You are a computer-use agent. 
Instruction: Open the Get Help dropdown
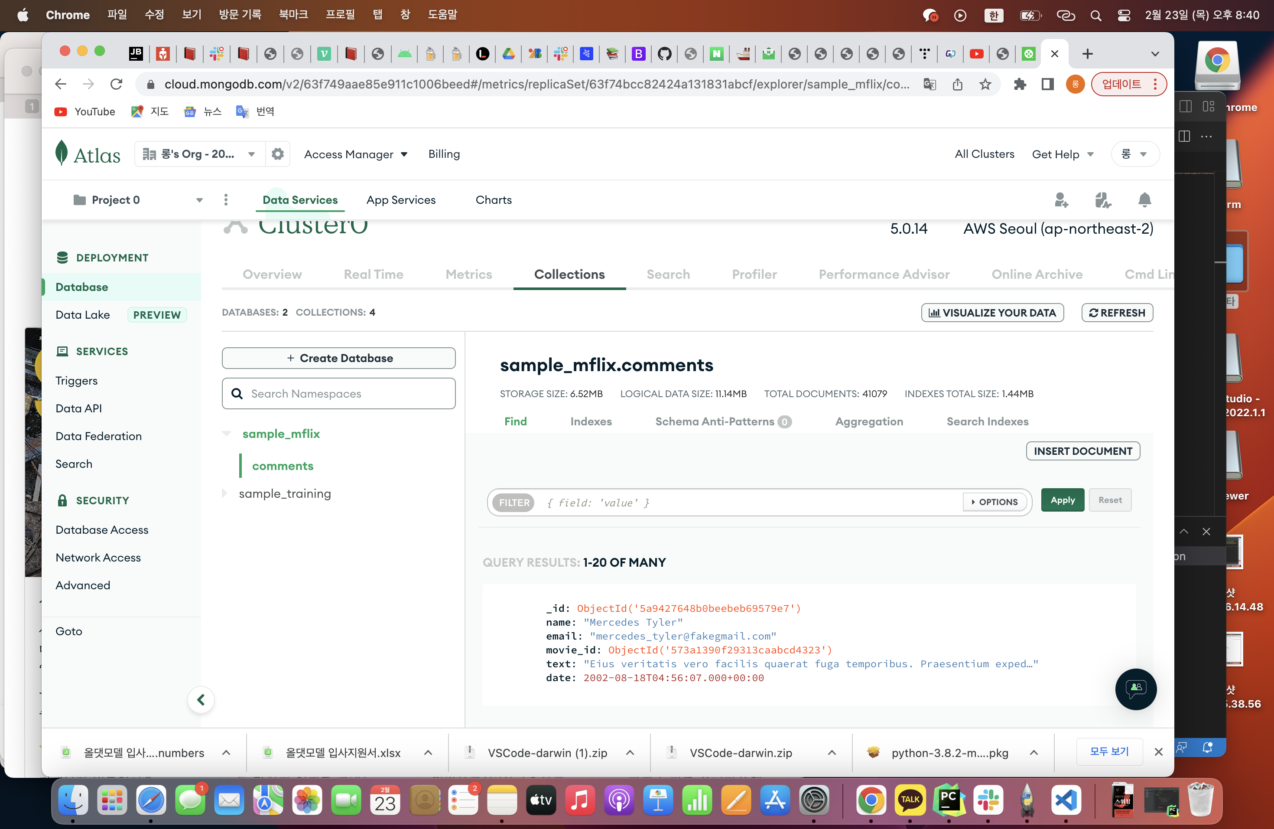(1062, 154)
